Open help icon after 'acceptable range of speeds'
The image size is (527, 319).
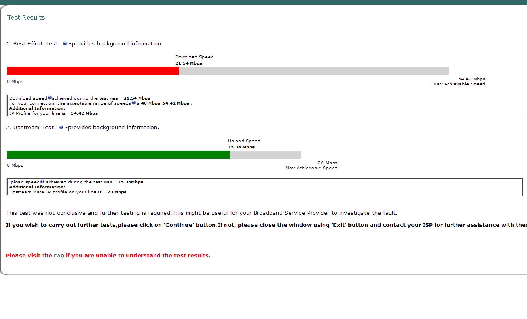[x=134, y=103]
